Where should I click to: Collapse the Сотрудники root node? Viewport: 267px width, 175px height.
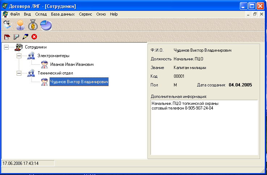pyautogui.click(x=6, y=47)
